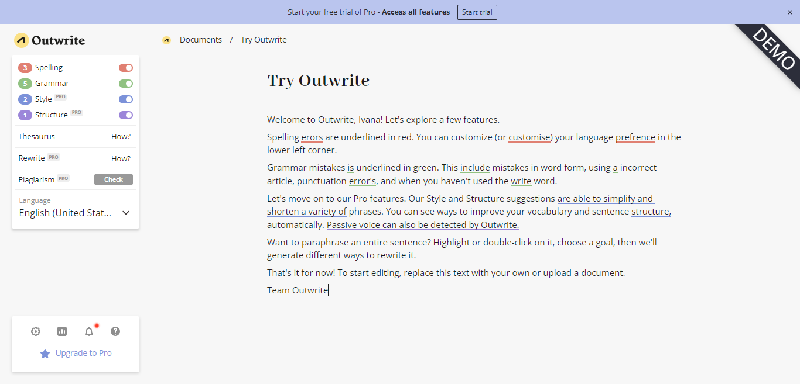Click the small Outwrite breadcrumb icon
Viewport: 800px width, 384px height.
tap(166, 40)
